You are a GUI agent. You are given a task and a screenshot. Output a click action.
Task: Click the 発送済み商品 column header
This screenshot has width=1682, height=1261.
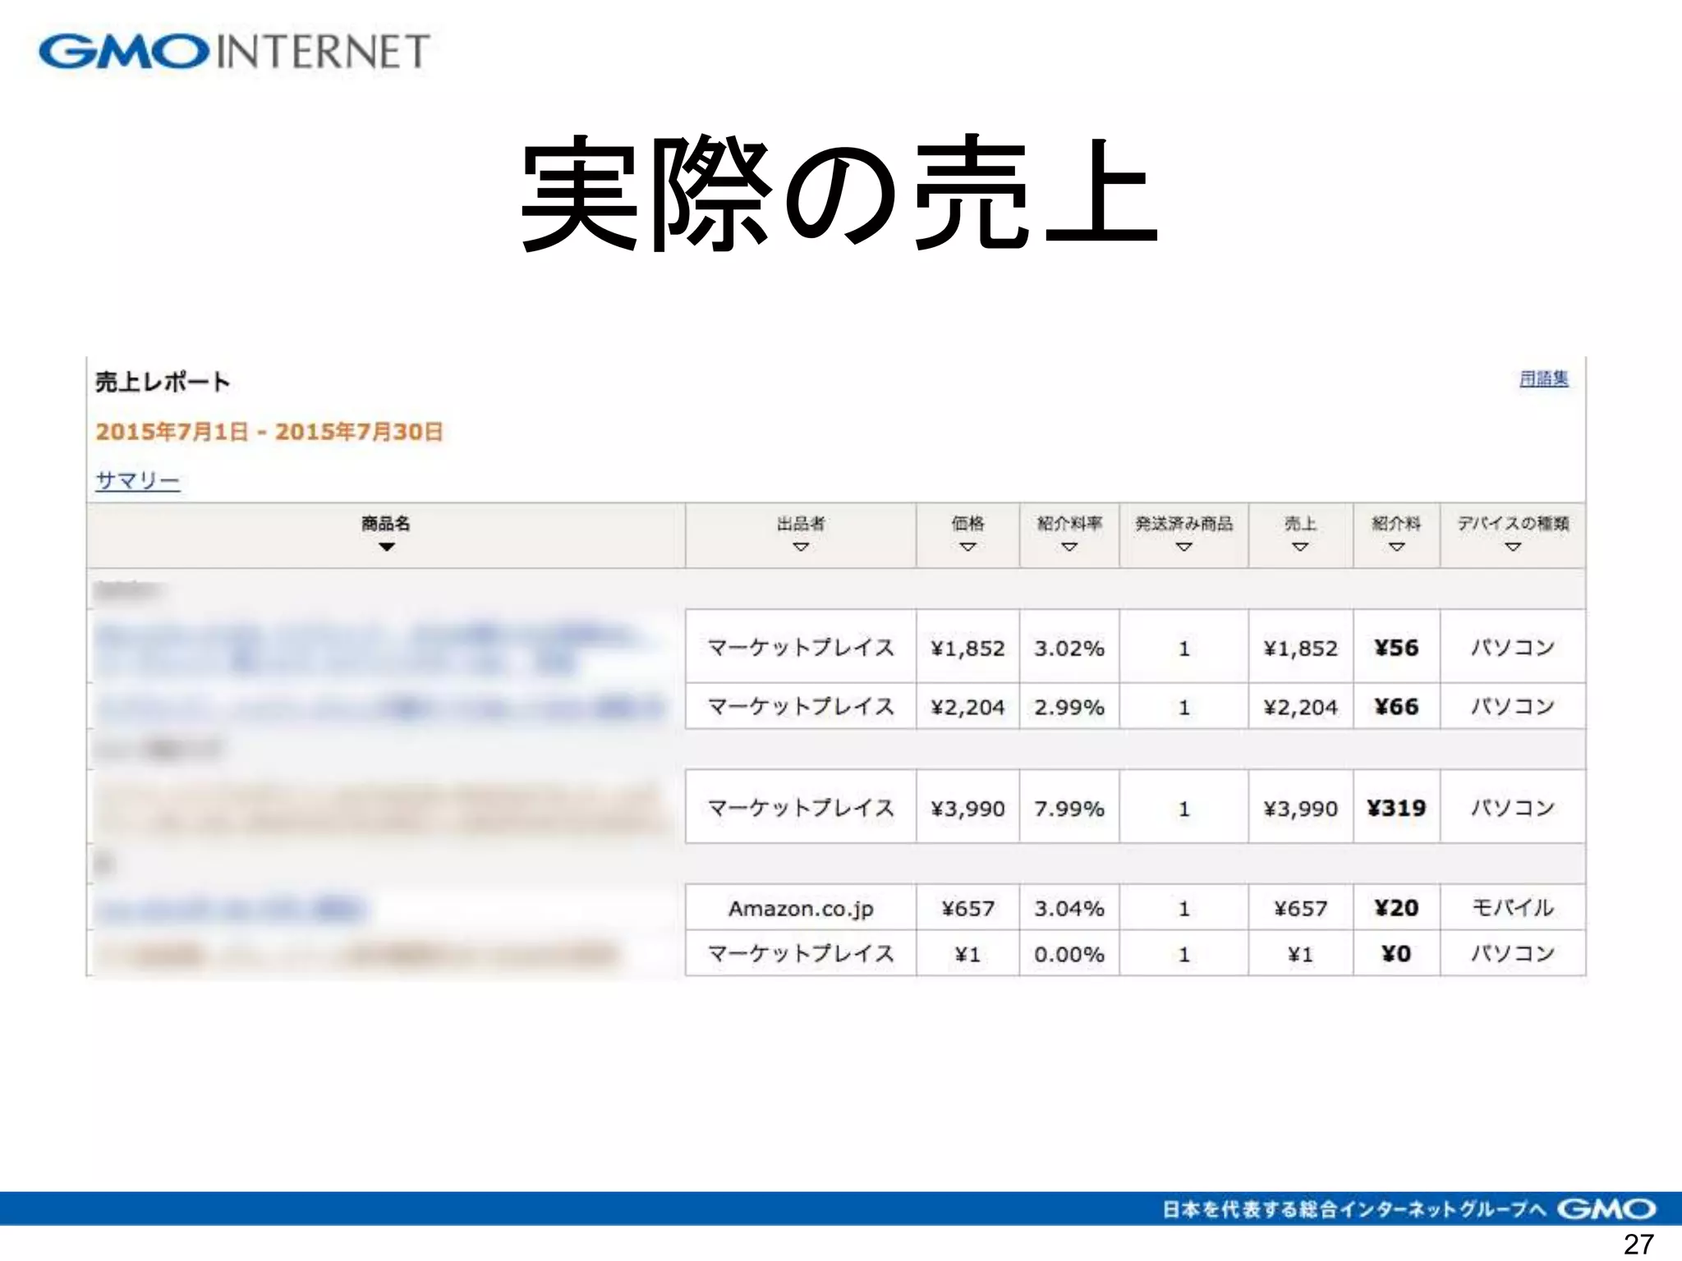click(x=1183, y=535)
